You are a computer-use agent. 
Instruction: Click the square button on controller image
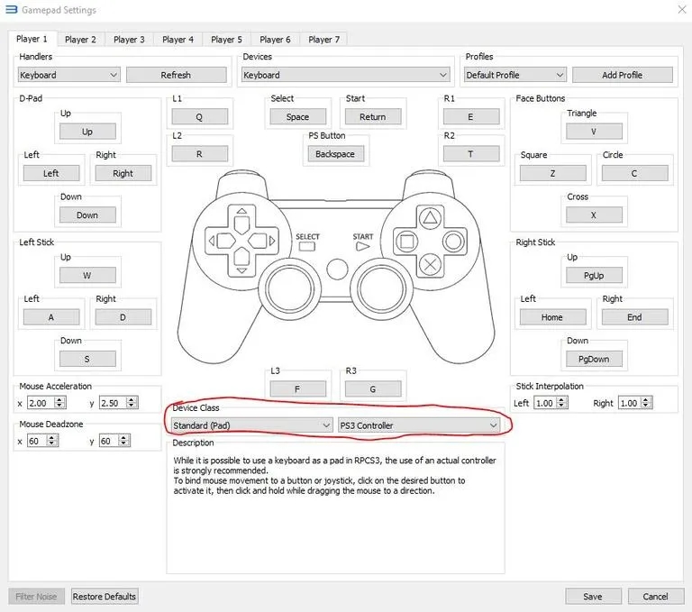406,241
